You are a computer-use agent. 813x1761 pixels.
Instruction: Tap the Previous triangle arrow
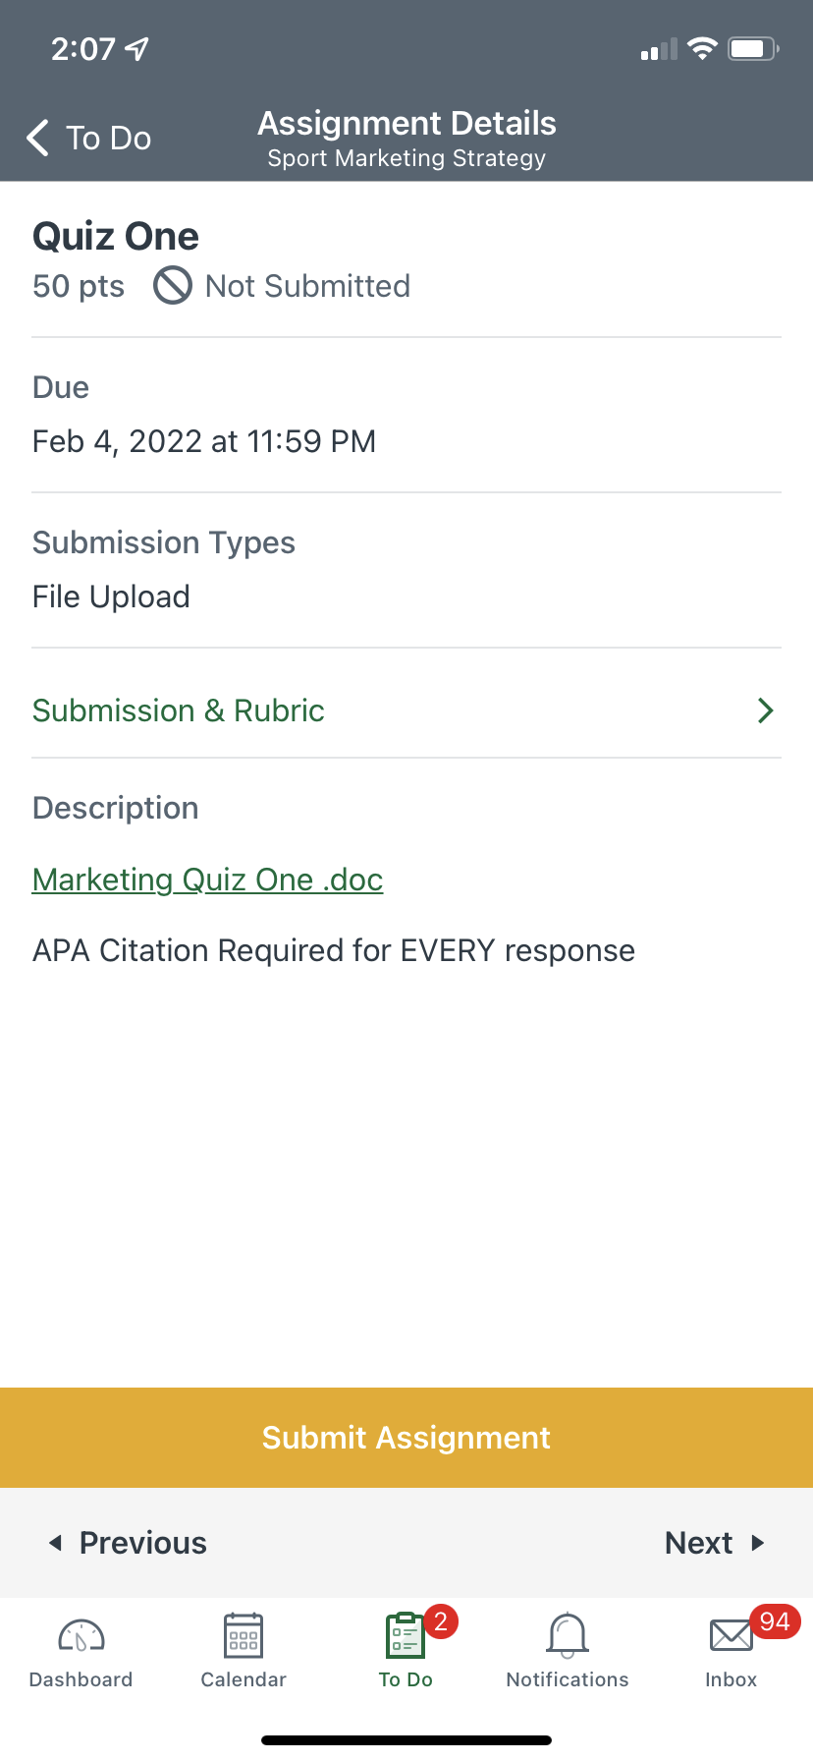coord(56,1543)
